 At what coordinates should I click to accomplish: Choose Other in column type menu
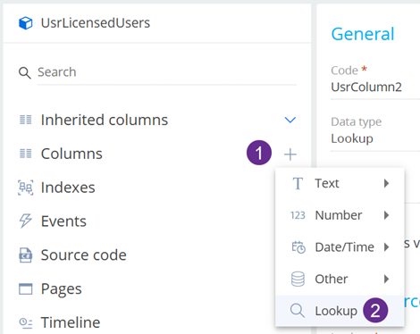pyautogui.click(x=340, y=279)
